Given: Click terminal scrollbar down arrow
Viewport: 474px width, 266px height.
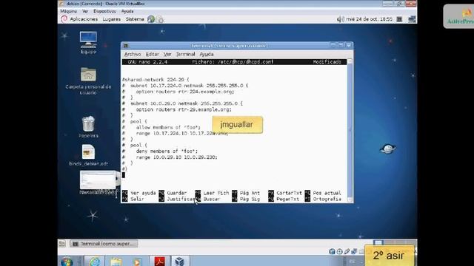Looking at the screenshot, I should pyautogui.click(x=350, y=199).
